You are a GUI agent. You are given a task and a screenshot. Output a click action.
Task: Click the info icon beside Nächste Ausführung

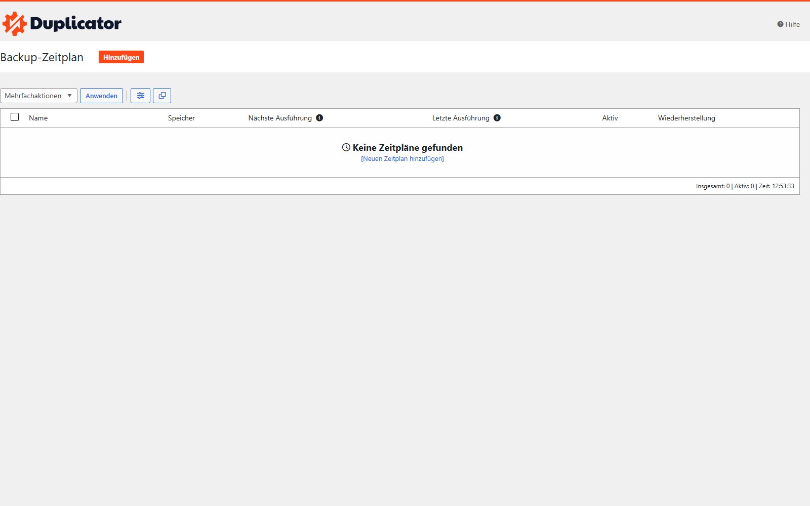click(319, 118)
